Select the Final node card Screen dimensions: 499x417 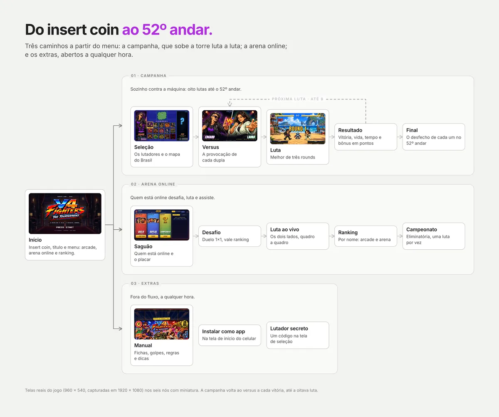pos(434,137)
